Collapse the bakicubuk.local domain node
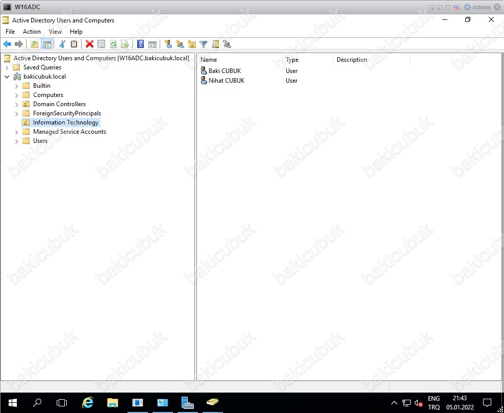This screenshot has height=413, width=504. click(x=7, y=77)
